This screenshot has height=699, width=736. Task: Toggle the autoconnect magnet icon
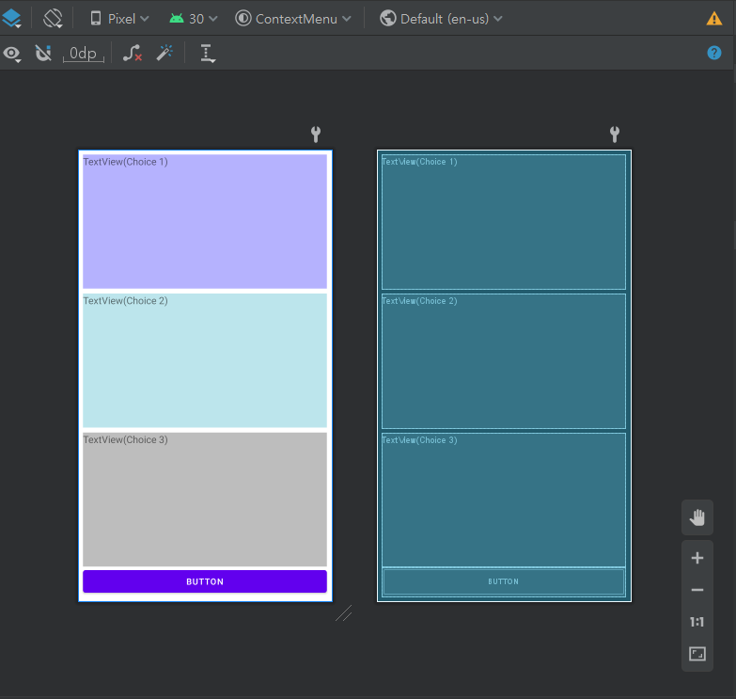pos(43,53)
